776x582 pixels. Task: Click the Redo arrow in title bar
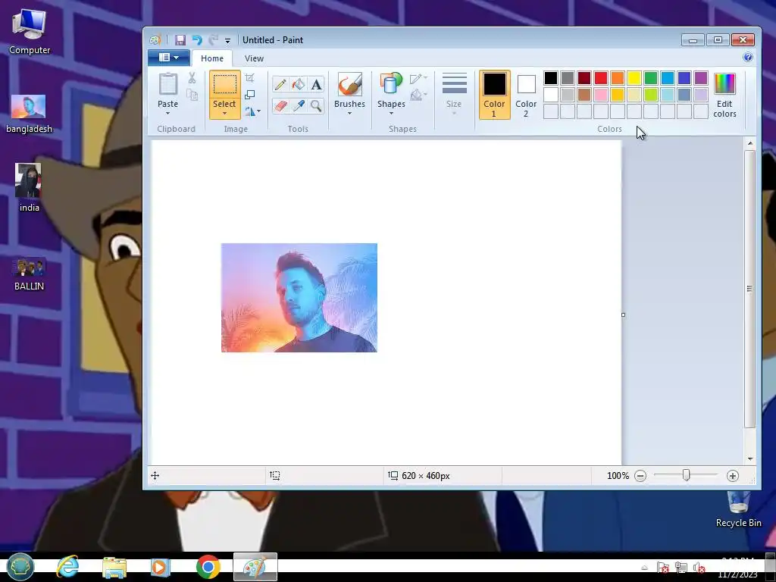213,40
